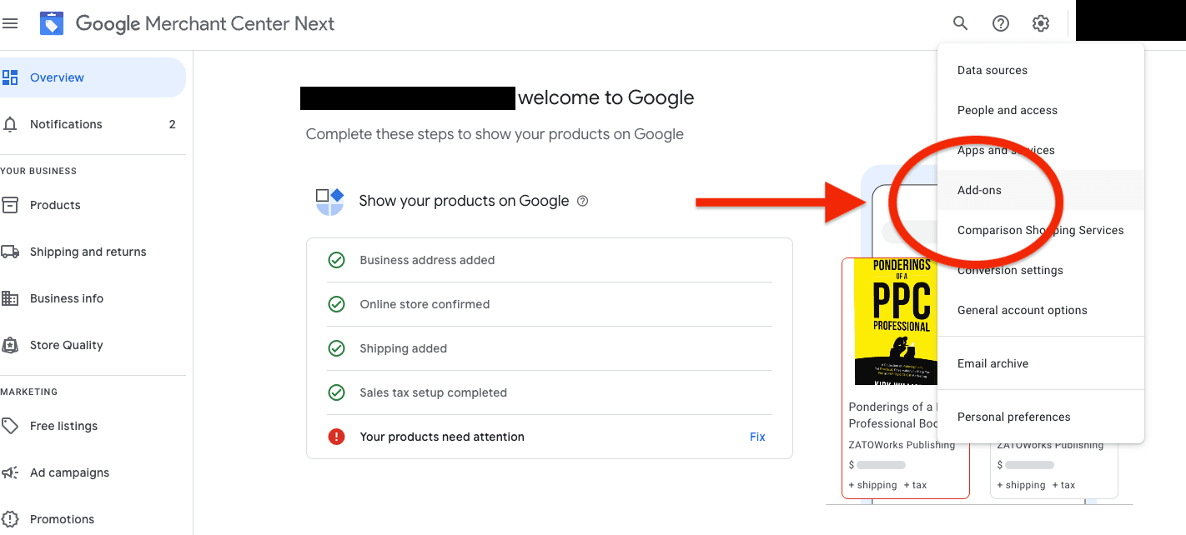Open Data sources menu entry
Image resolution: width=1186 pixels, height=535 pixels.
pyautogui.click(x=993, y=70)
